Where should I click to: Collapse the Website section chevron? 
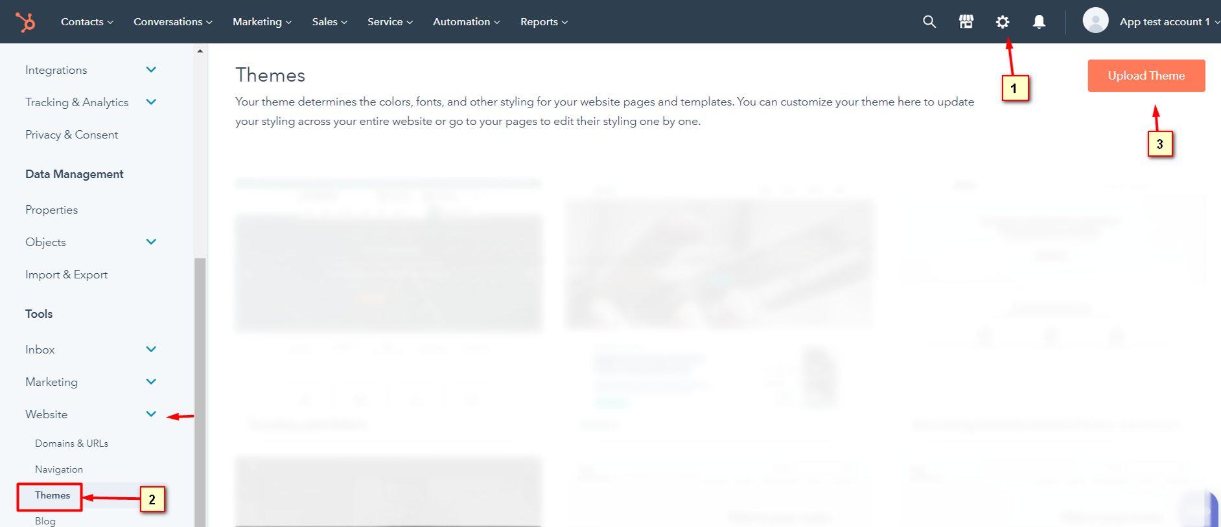pos(151,414)
